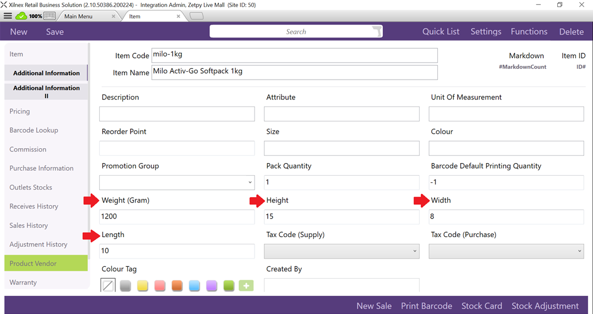The image size is (593, 314).
Task: Open Sales History section
Action: pos(29,226)
